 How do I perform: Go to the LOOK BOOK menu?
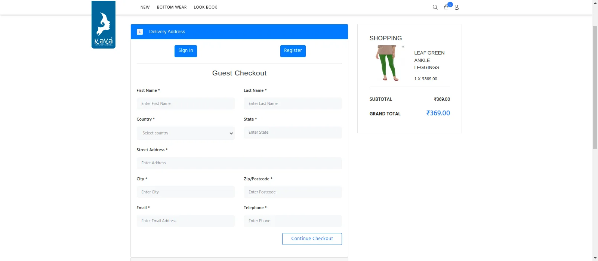click(205, 7)
